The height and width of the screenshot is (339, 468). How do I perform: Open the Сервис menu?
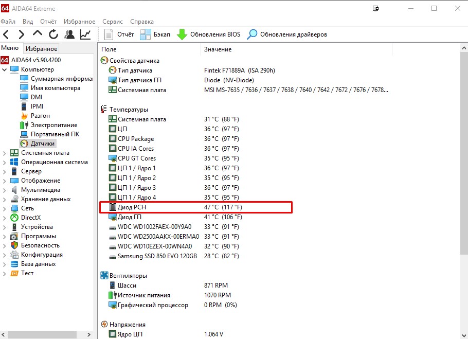pyautogui.click(x=113, y=22)
